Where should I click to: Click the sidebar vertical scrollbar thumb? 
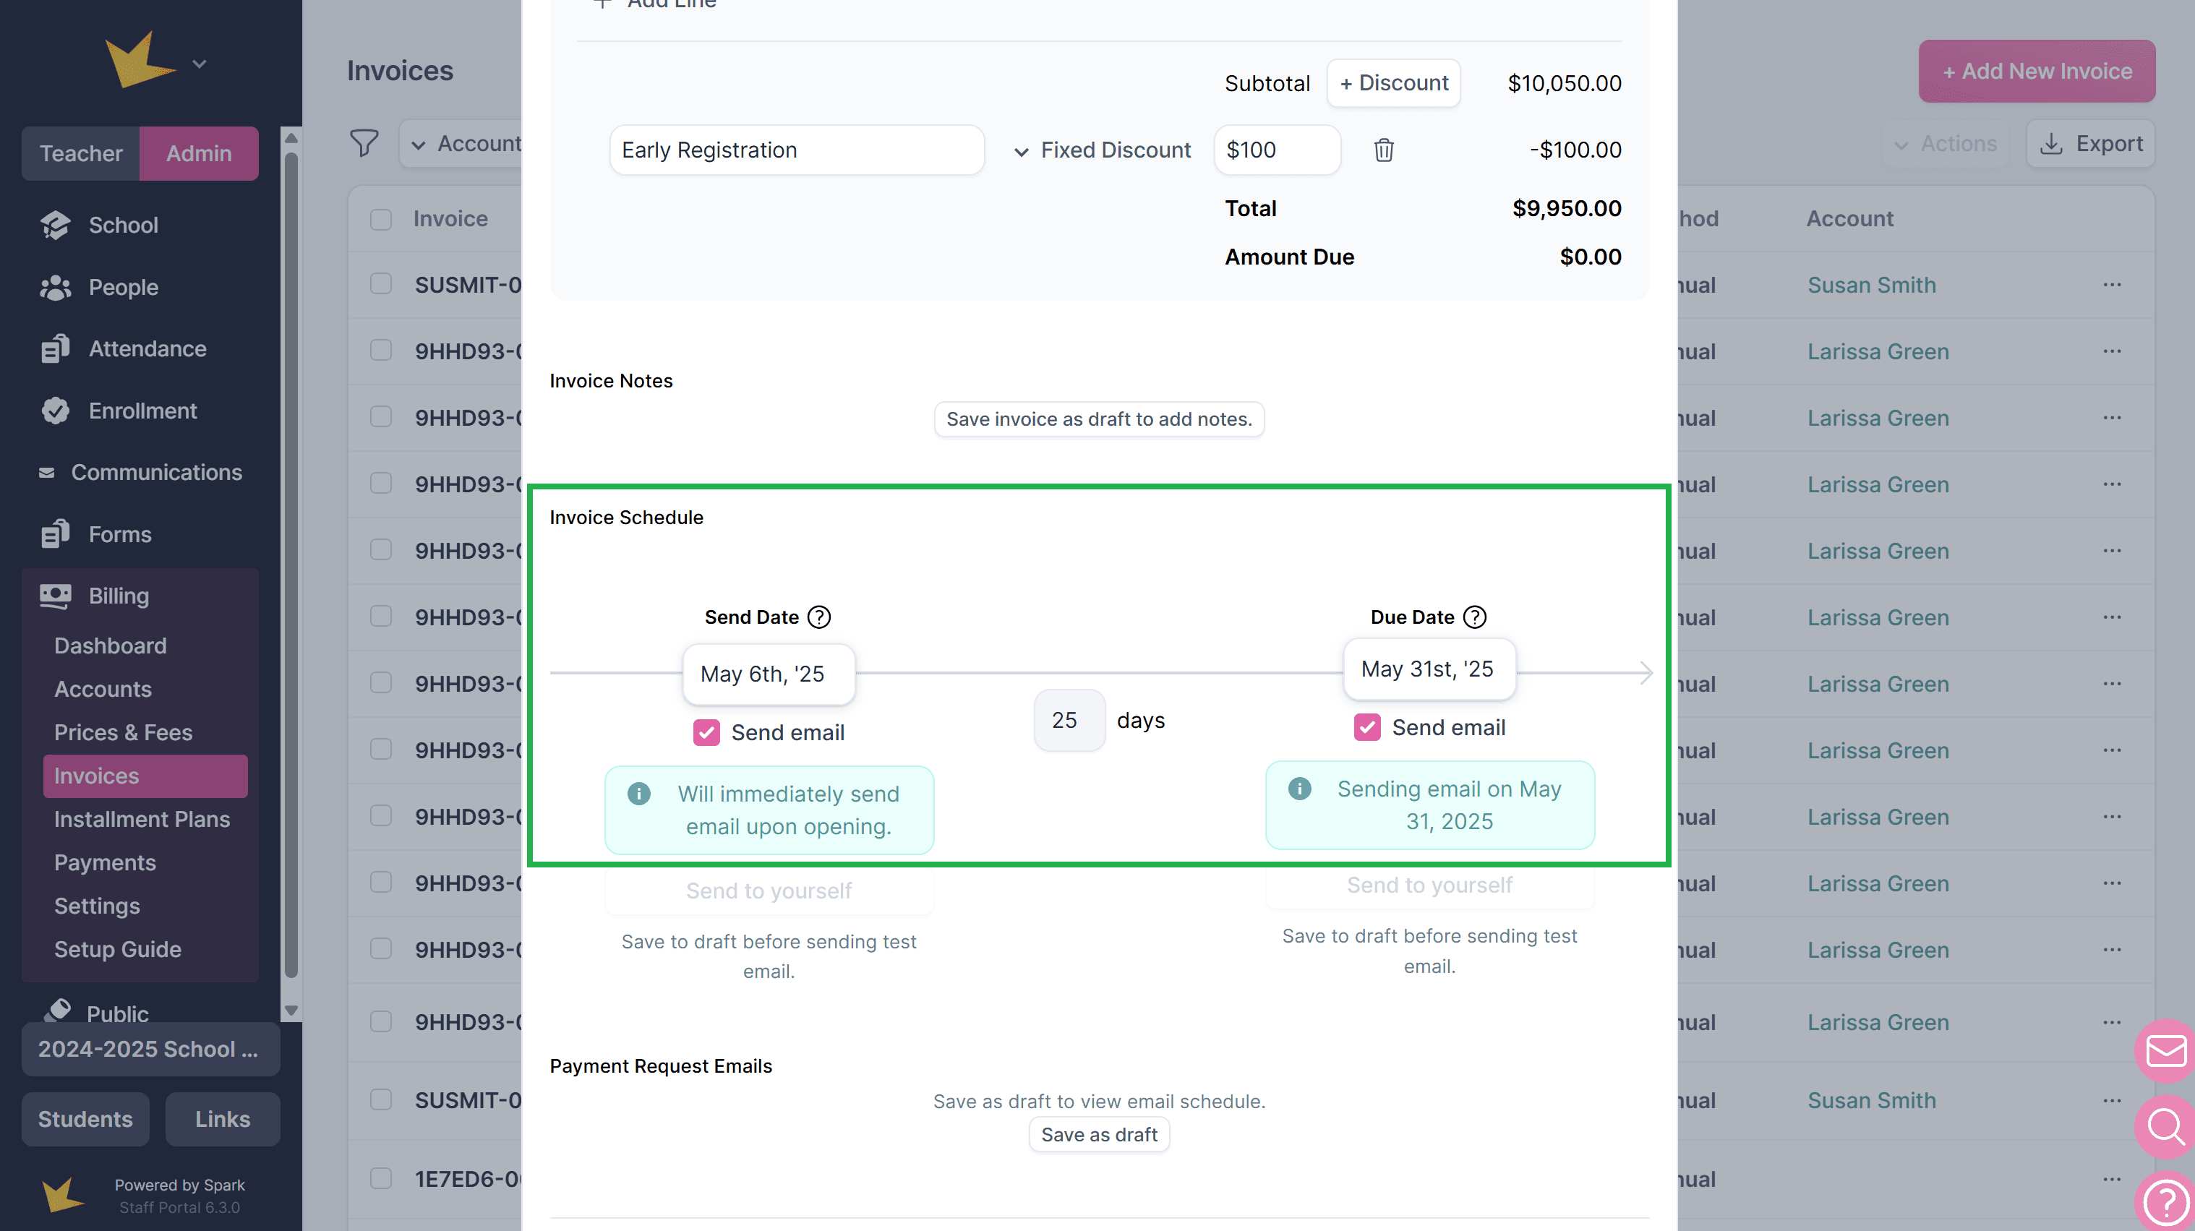coord(291,562)
